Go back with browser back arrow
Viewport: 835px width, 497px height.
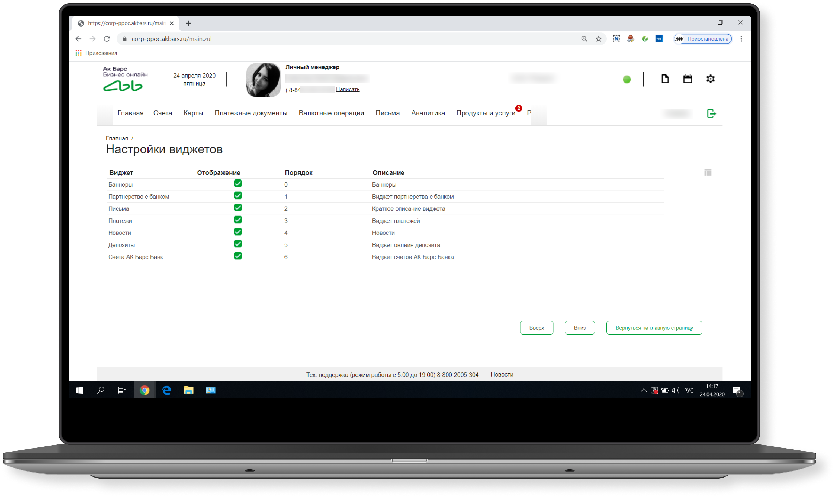(x=78, y=39)
